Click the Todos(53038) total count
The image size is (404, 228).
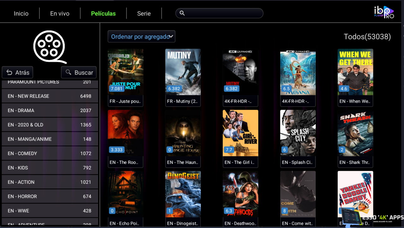(x=367, y=37)
